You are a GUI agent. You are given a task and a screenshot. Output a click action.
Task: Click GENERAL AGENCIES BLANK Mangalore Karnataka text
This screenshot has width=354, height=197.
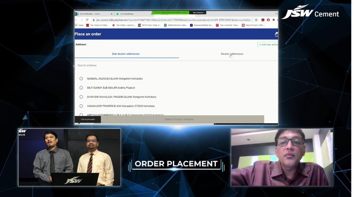coord(115,79)
